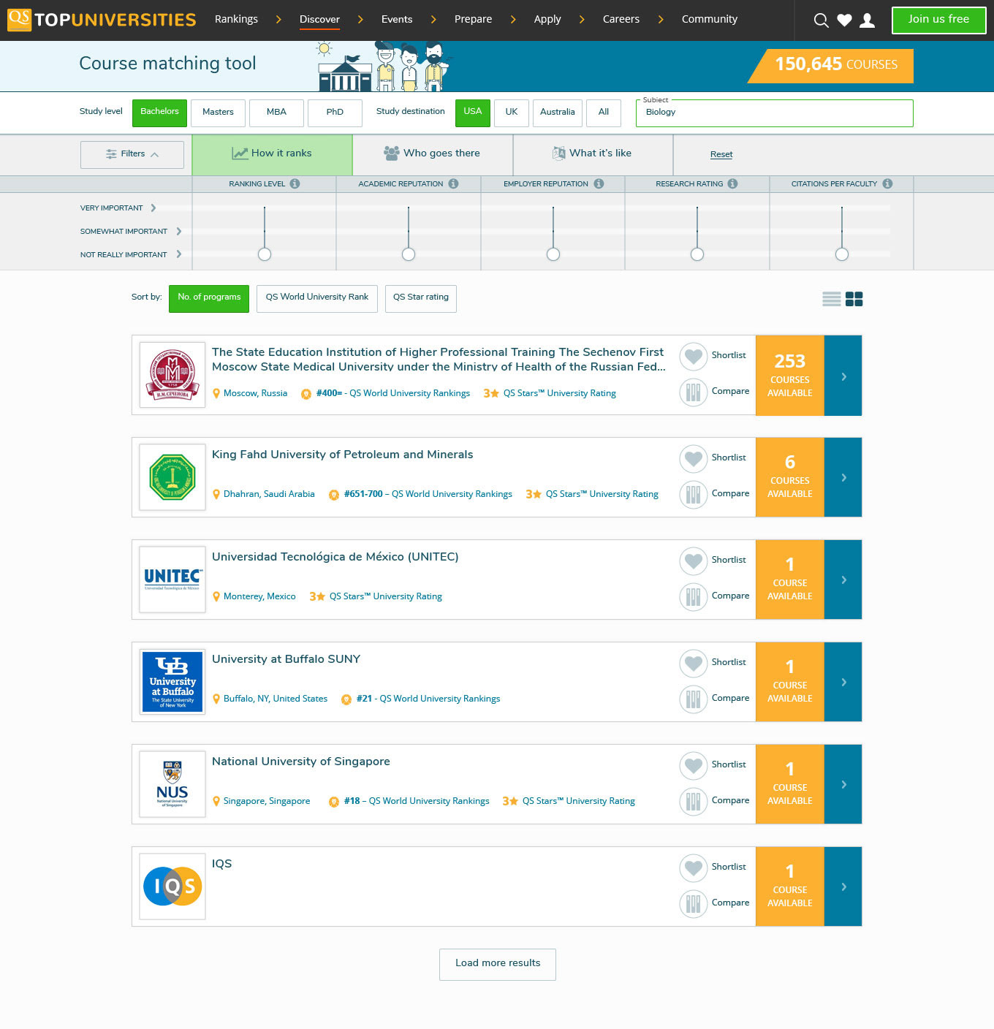Select Masters study level
This screenshot has width=994, height=1029.
point(218,113)
